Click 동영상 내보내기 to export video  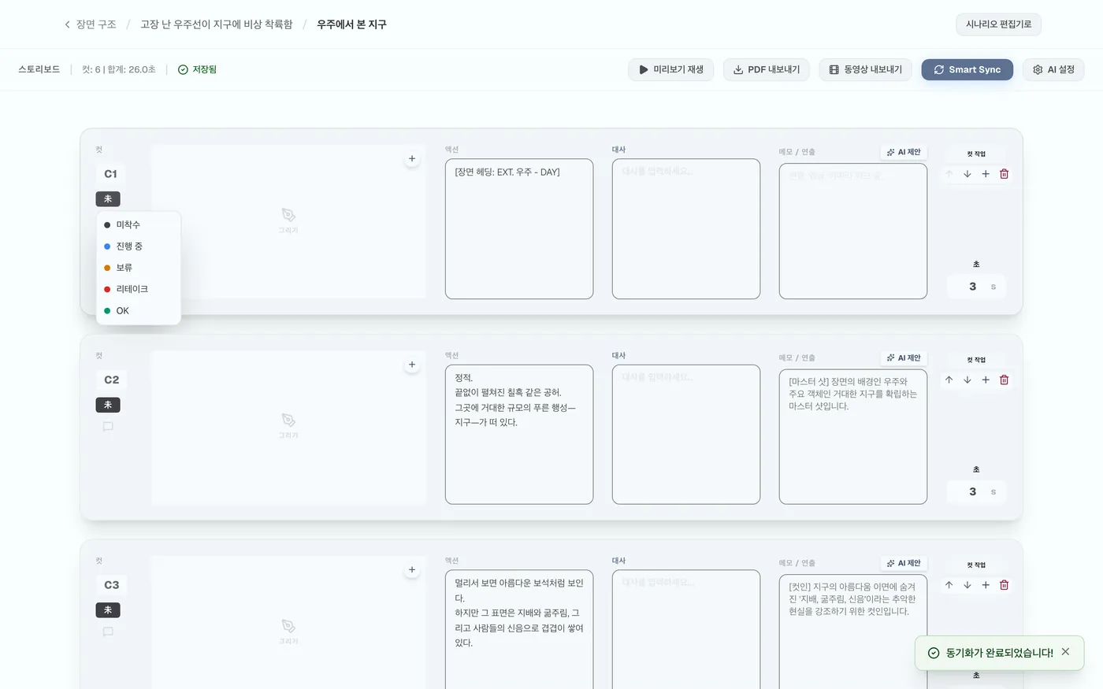pyautogui.click(x=865, y=69)
